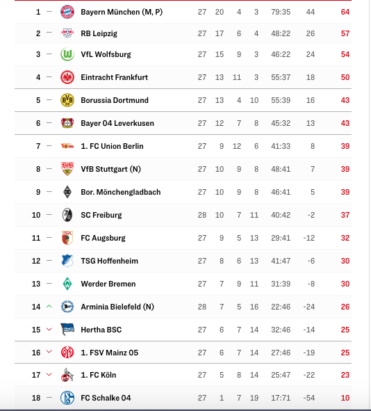Viewport: 371px width, 411px height.
Task: Click the Eintracht Frankfurt eagle crest
Action: (x=67, y=77)
